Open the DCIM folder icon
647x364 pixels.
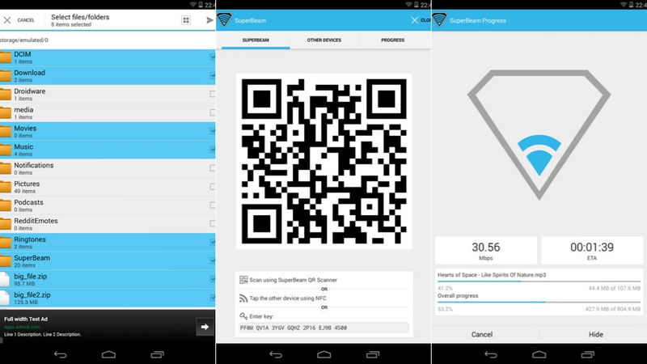point(6,57)
